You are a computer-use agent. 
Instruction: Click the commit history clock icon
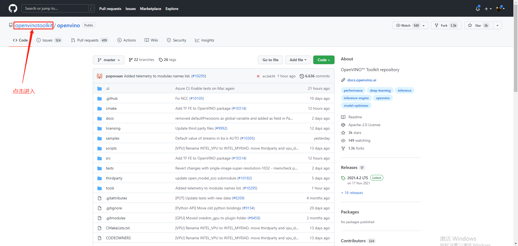302,76
